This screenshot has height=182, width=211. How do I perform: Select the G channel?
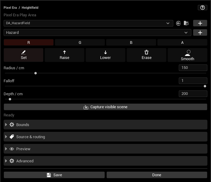tap(80, 43)
